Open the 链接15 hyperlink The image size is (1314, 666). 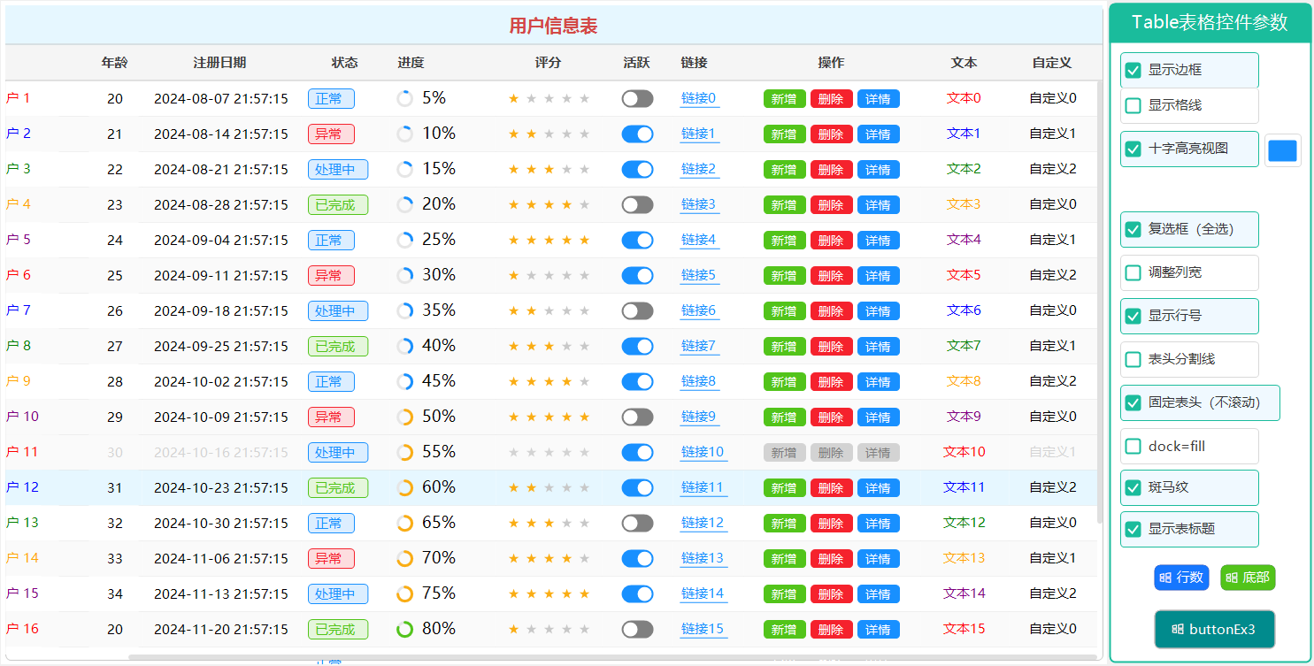[x=702, y=629]
